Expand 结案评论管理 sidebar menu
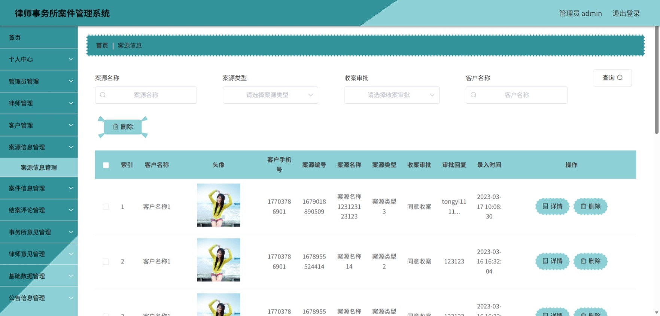This screenshot has height=316, width=660. click(39, 210)
